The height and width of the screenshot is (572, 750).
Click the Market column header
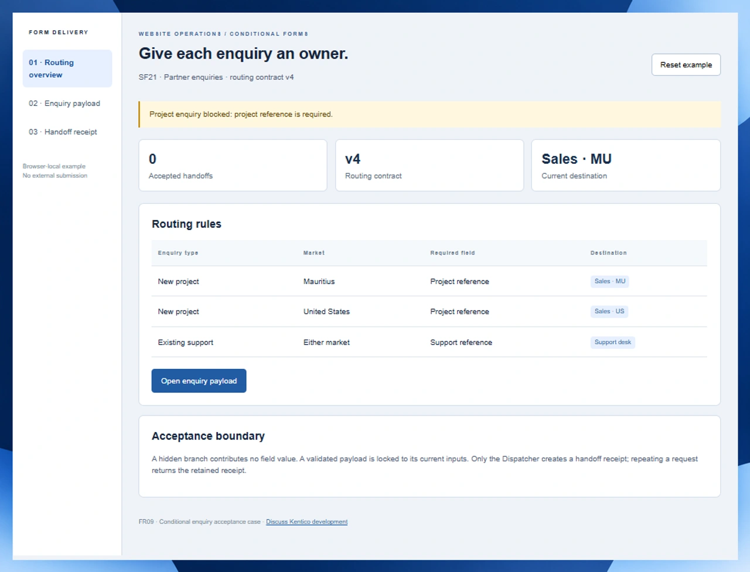tap(314, 253)
